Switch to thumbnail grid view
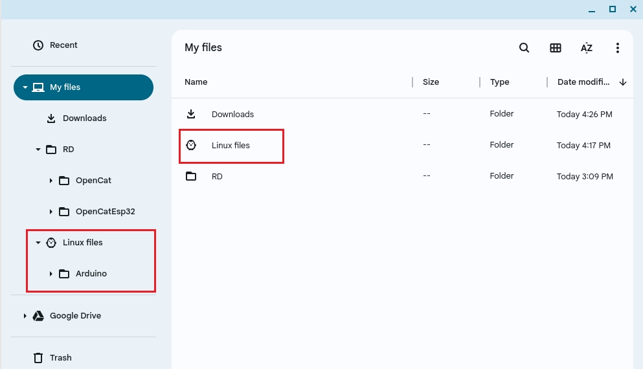643x369 pixels. point(555,48)
